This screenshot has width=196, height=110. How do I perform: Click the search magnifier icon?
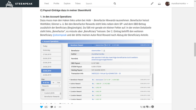[x=115, y=3]
